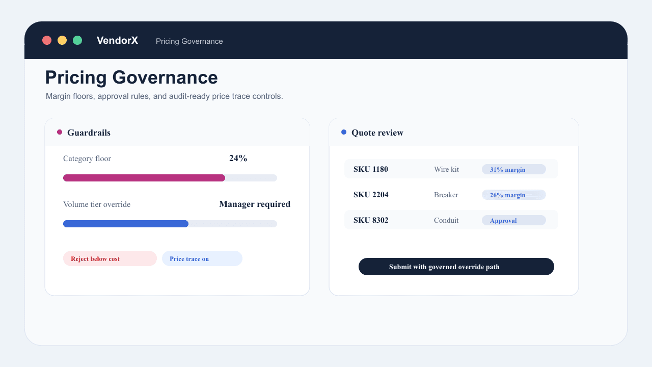652x367 pixels.
Task: Select the SKU 1180 row
Action: point(451,169)
